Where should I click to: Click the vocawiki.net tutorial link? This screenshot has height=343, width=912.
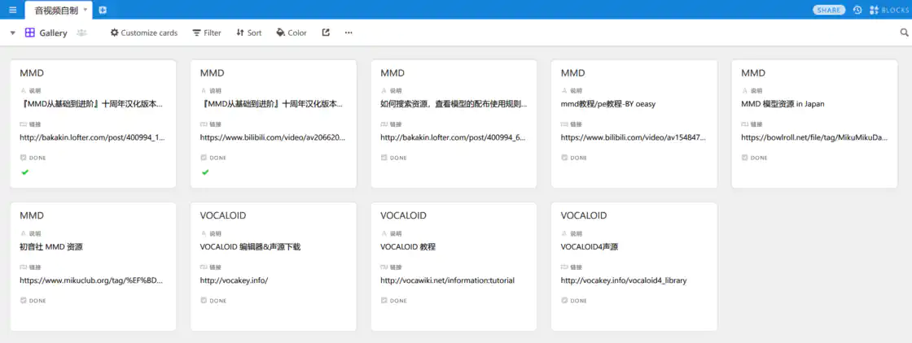pos(447,281)
